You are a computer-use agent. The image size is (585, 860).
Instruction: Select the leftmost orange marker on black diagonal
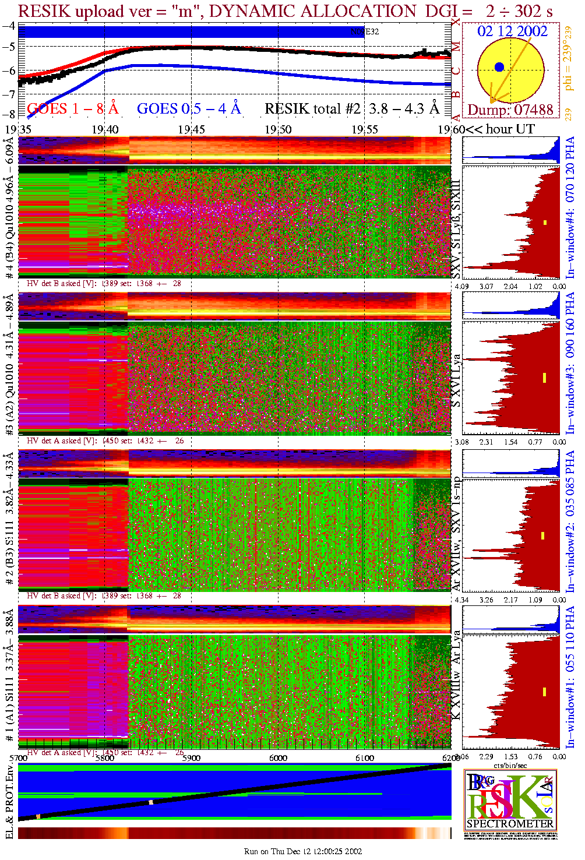coord(38,816)
